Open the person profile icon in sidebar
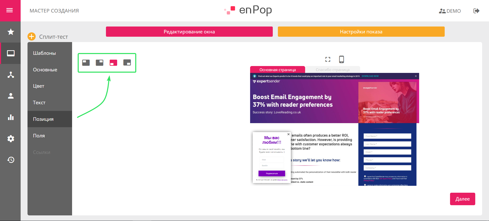 pyautogui.click(x=11, y=96)
